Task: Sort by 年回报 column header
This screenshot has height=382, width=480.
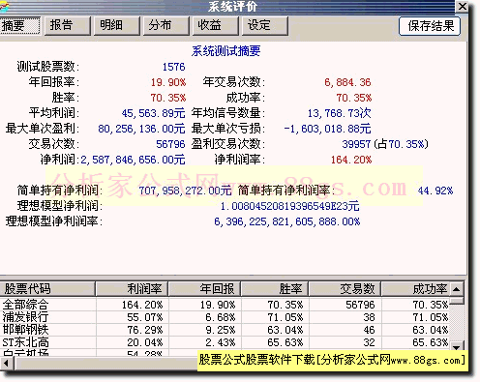Action: [204, 289]
